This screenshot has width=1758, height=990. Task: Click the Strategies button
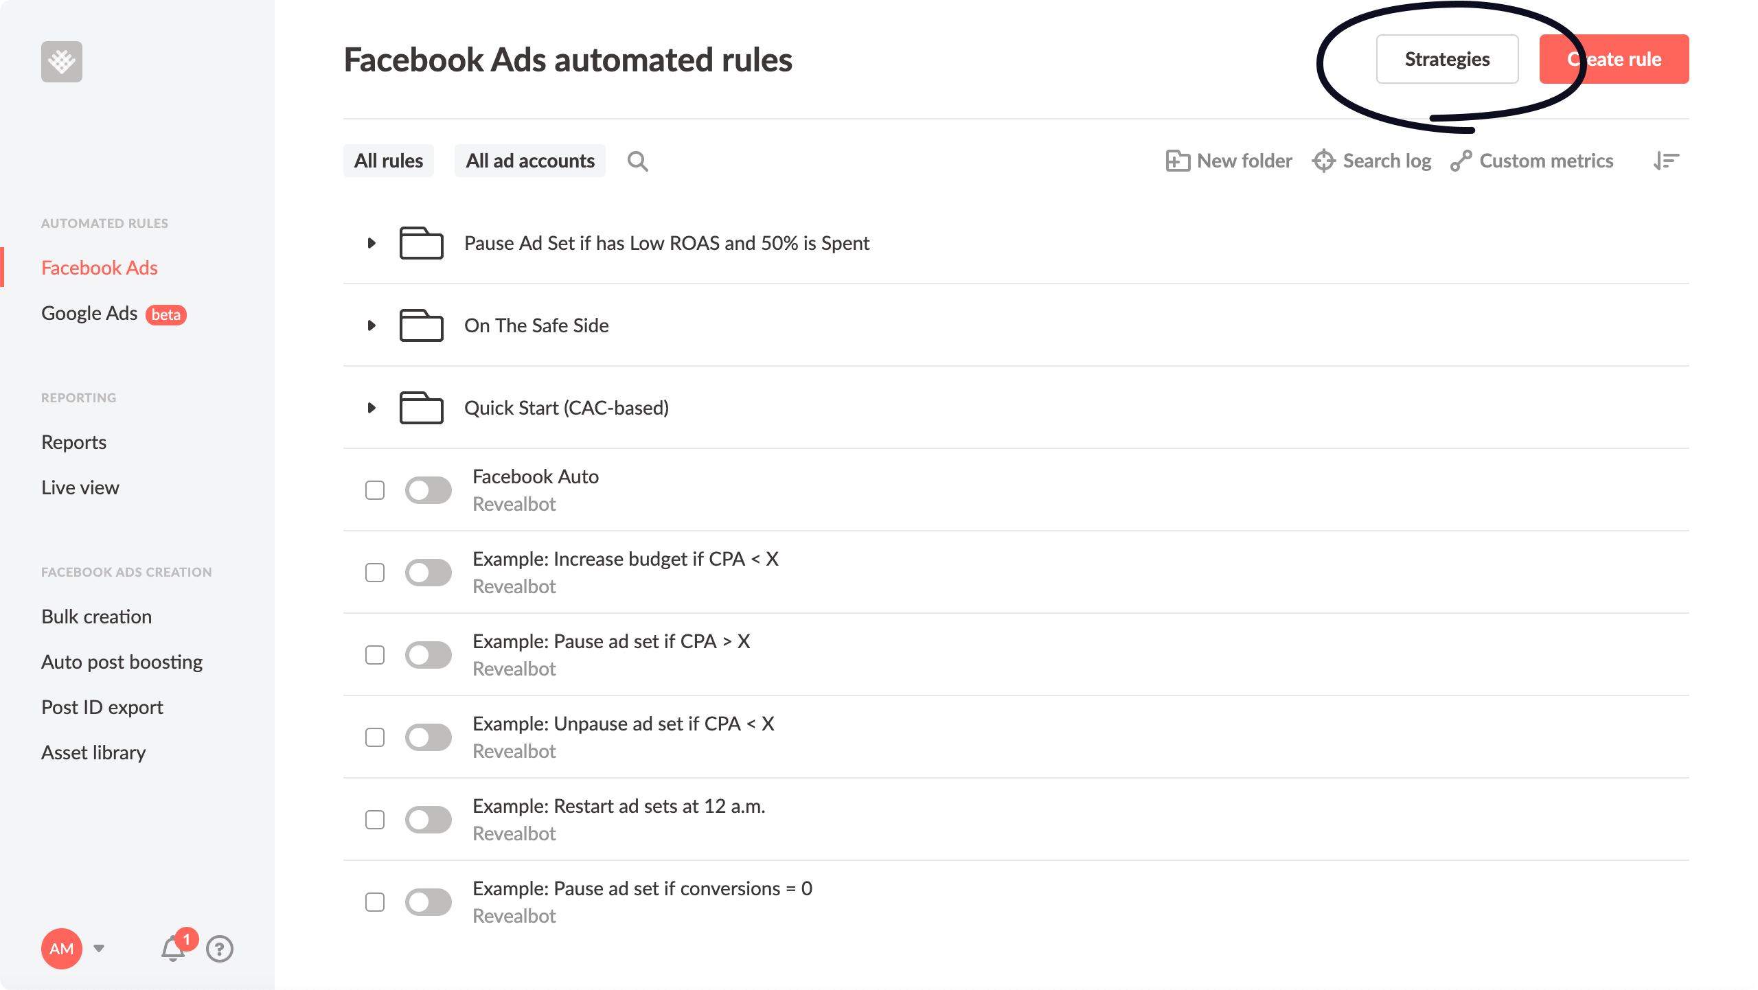pyautogui.click(x=1448, y=59)
